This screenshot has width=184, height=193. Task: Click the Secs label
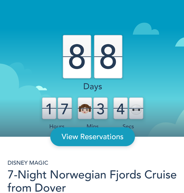128,126
